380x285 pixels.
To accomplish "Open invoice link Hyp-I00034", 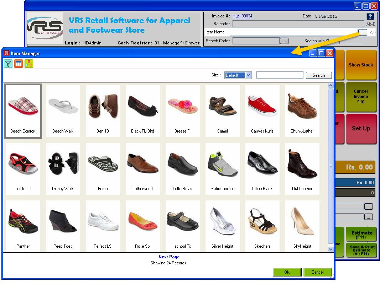I will (x=242, y=16).
